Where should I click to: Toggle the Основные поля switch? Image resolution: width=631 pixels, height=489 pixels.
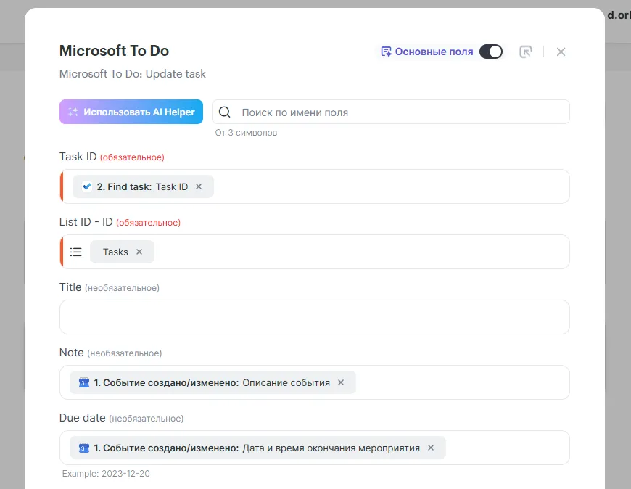491,52
